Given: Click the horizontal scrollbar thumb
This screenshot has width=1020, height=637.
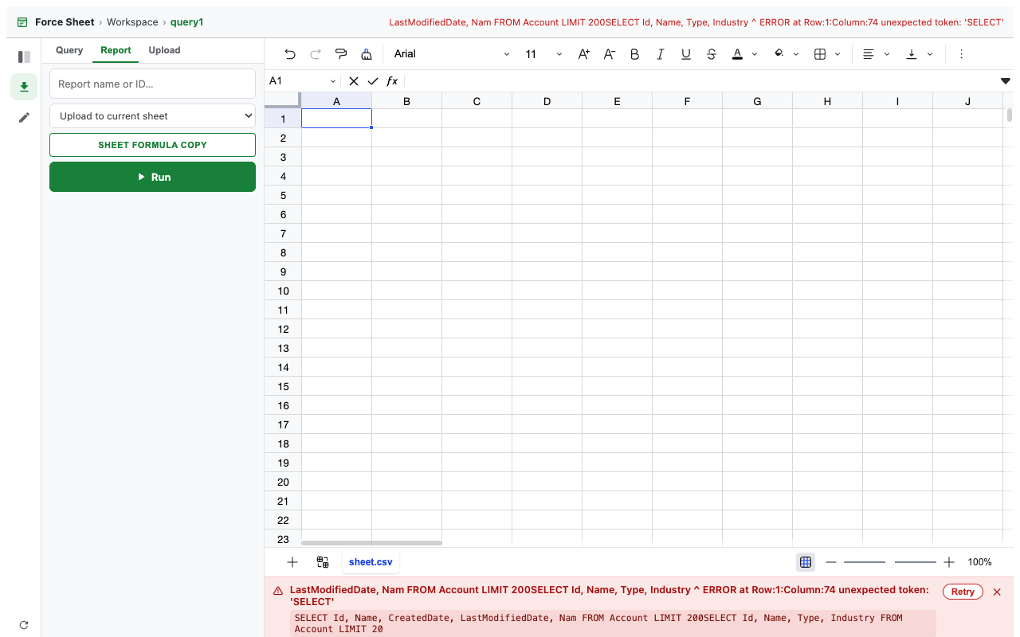Looking at the screenshot, I should [x=371, y=543].
